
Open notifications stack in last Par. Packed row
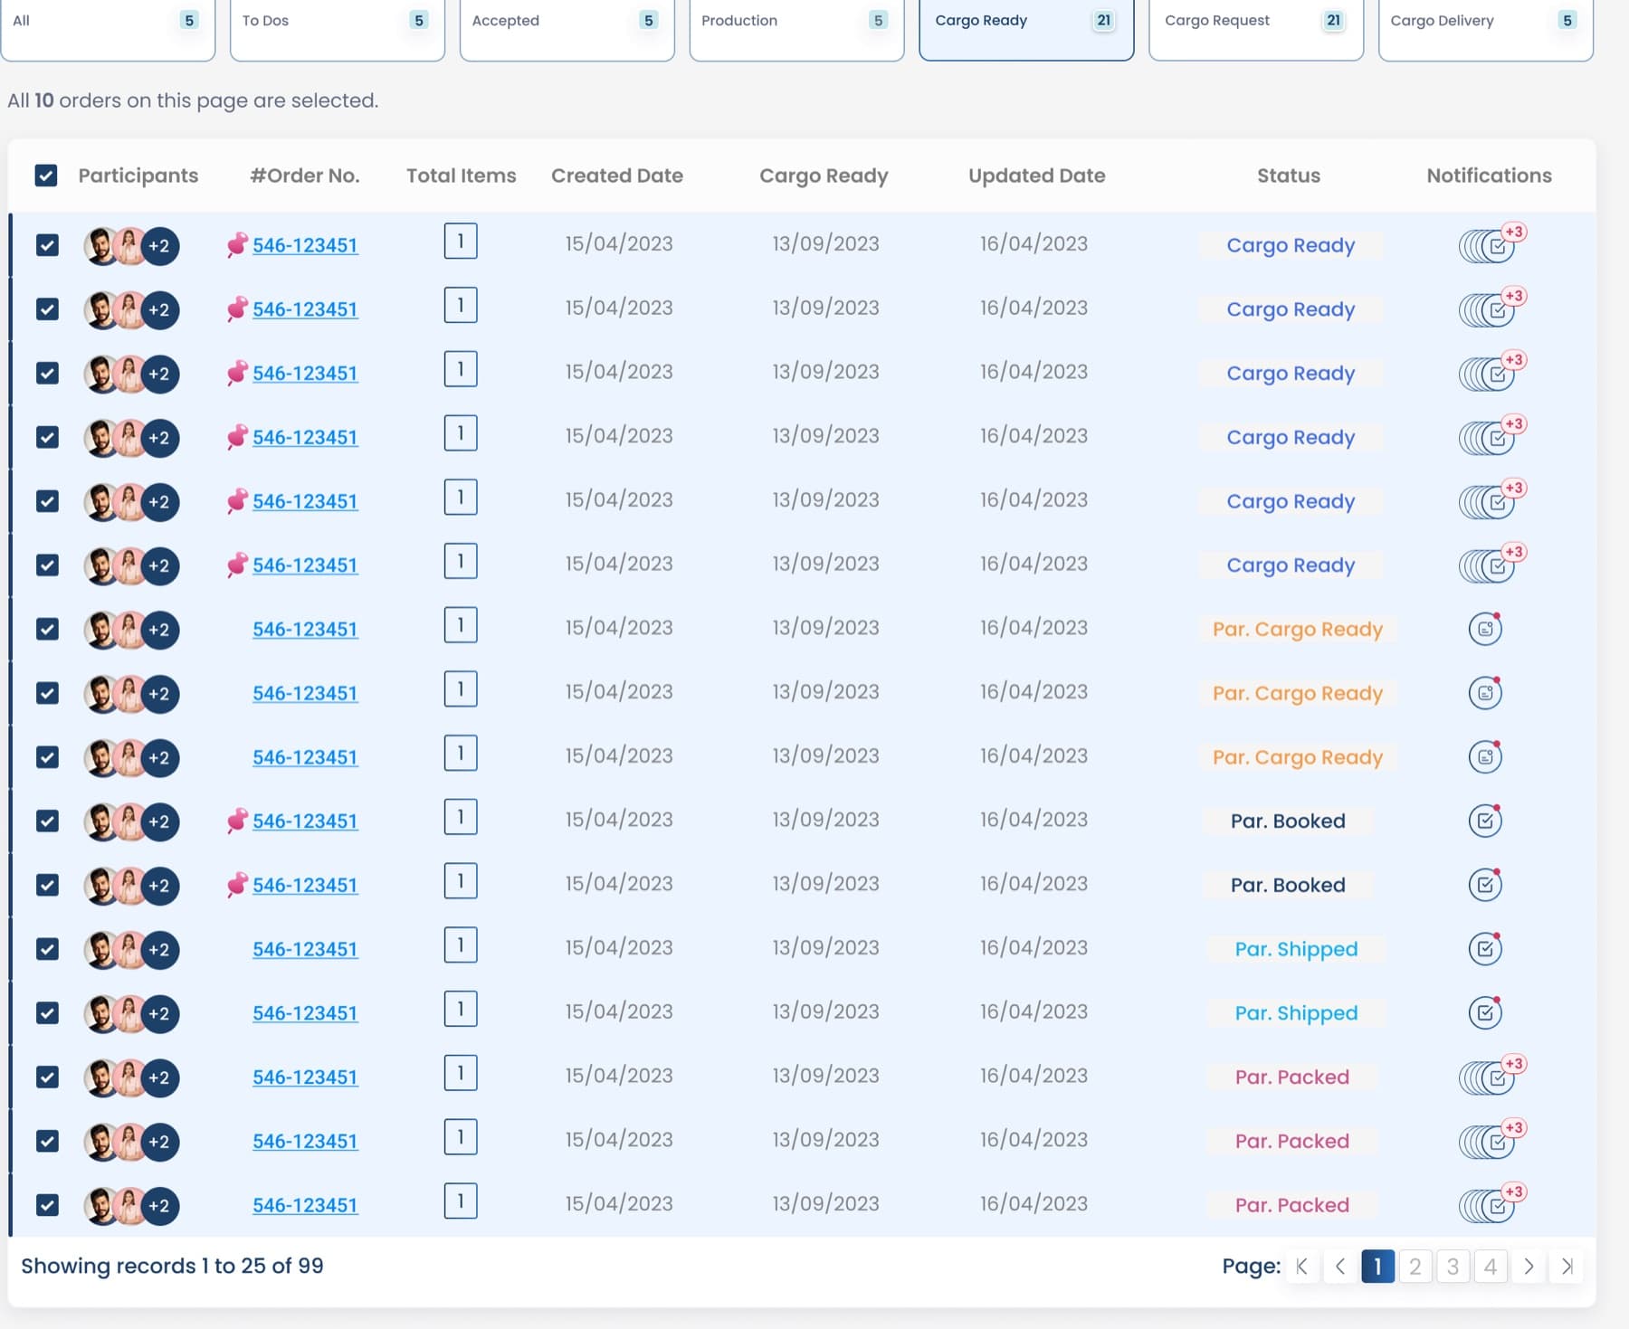coord(1491,1204)
